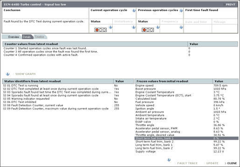This screenshot has width=240, height=167.
Task: Select Accelerator pedal sensor, PWM row
Action: point(186,128)
